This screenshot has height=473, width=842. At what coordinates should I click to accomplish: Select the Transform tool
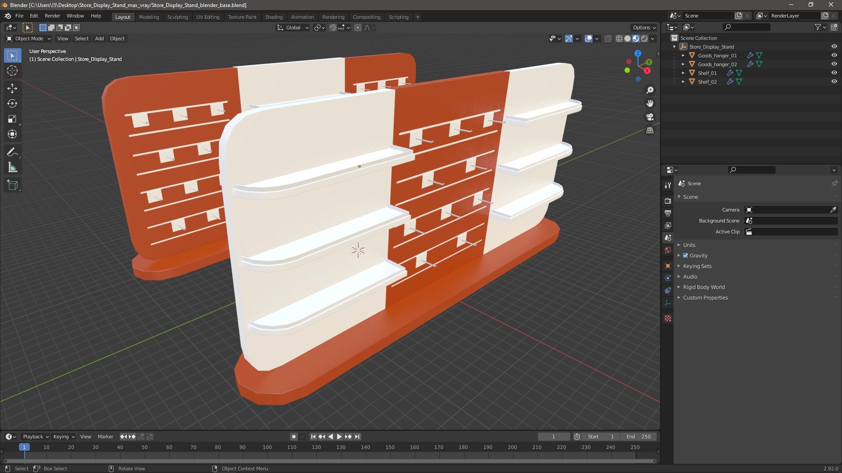[12, 134]
